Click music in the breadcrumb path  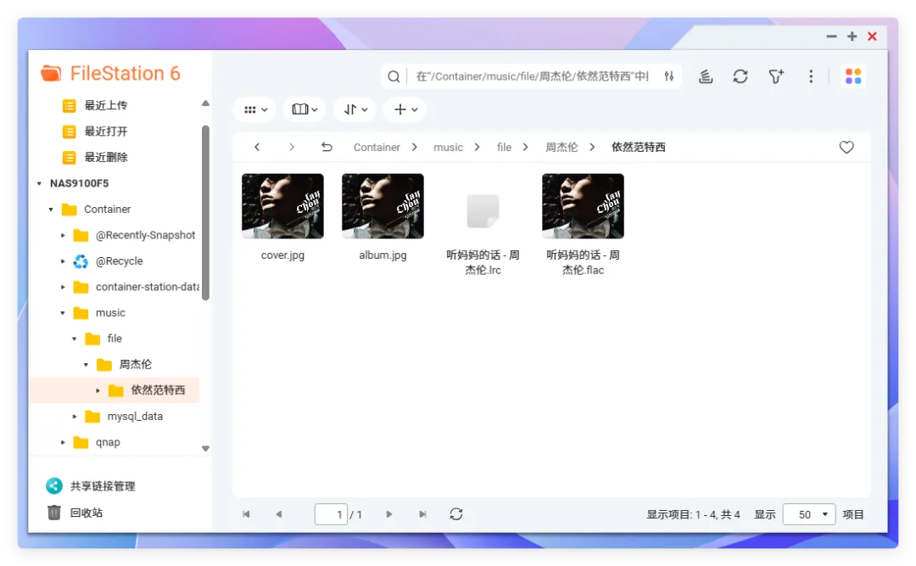[x=448, y=148]
